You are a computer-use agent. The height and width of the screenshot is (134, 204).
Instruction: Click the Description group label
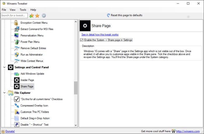(88, 46)
